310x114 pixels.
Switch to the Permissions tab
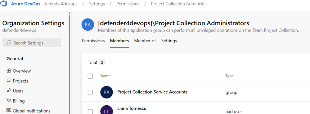(x=93, y=41)
